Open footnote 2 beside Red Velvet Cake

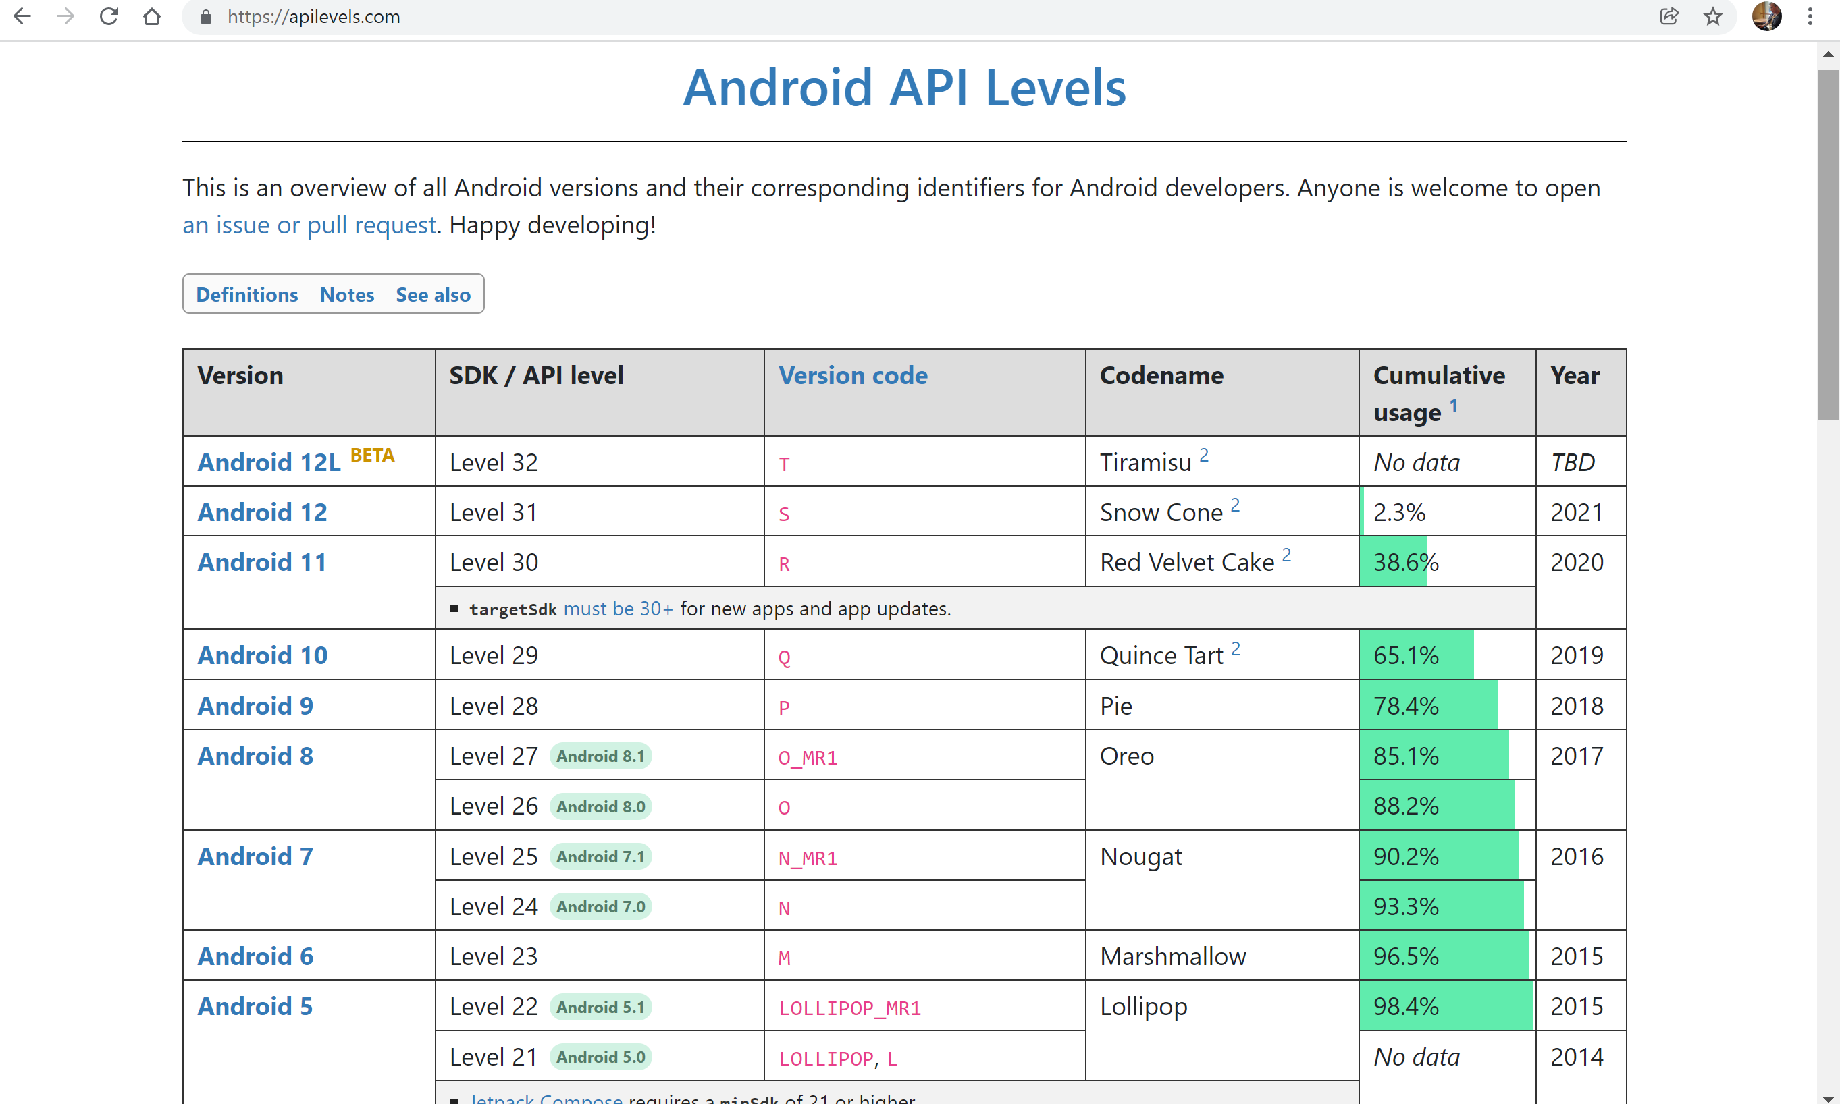tap(1286, 554)
